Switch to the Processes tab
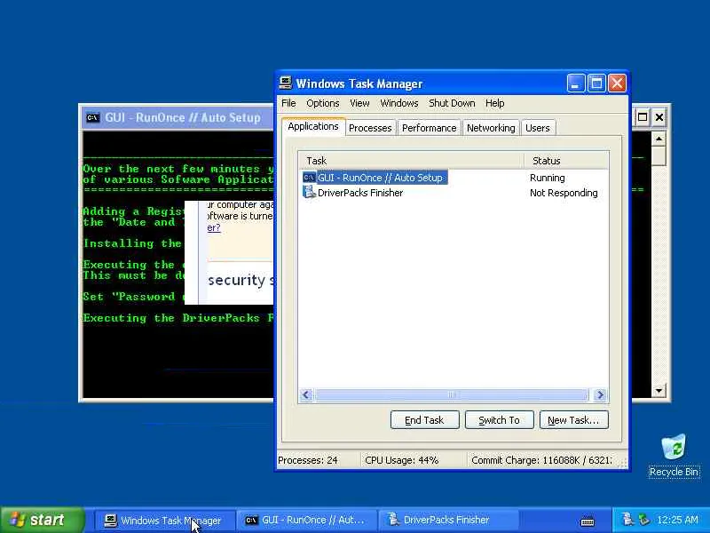710x533 pixels. (x=370, y=128)
